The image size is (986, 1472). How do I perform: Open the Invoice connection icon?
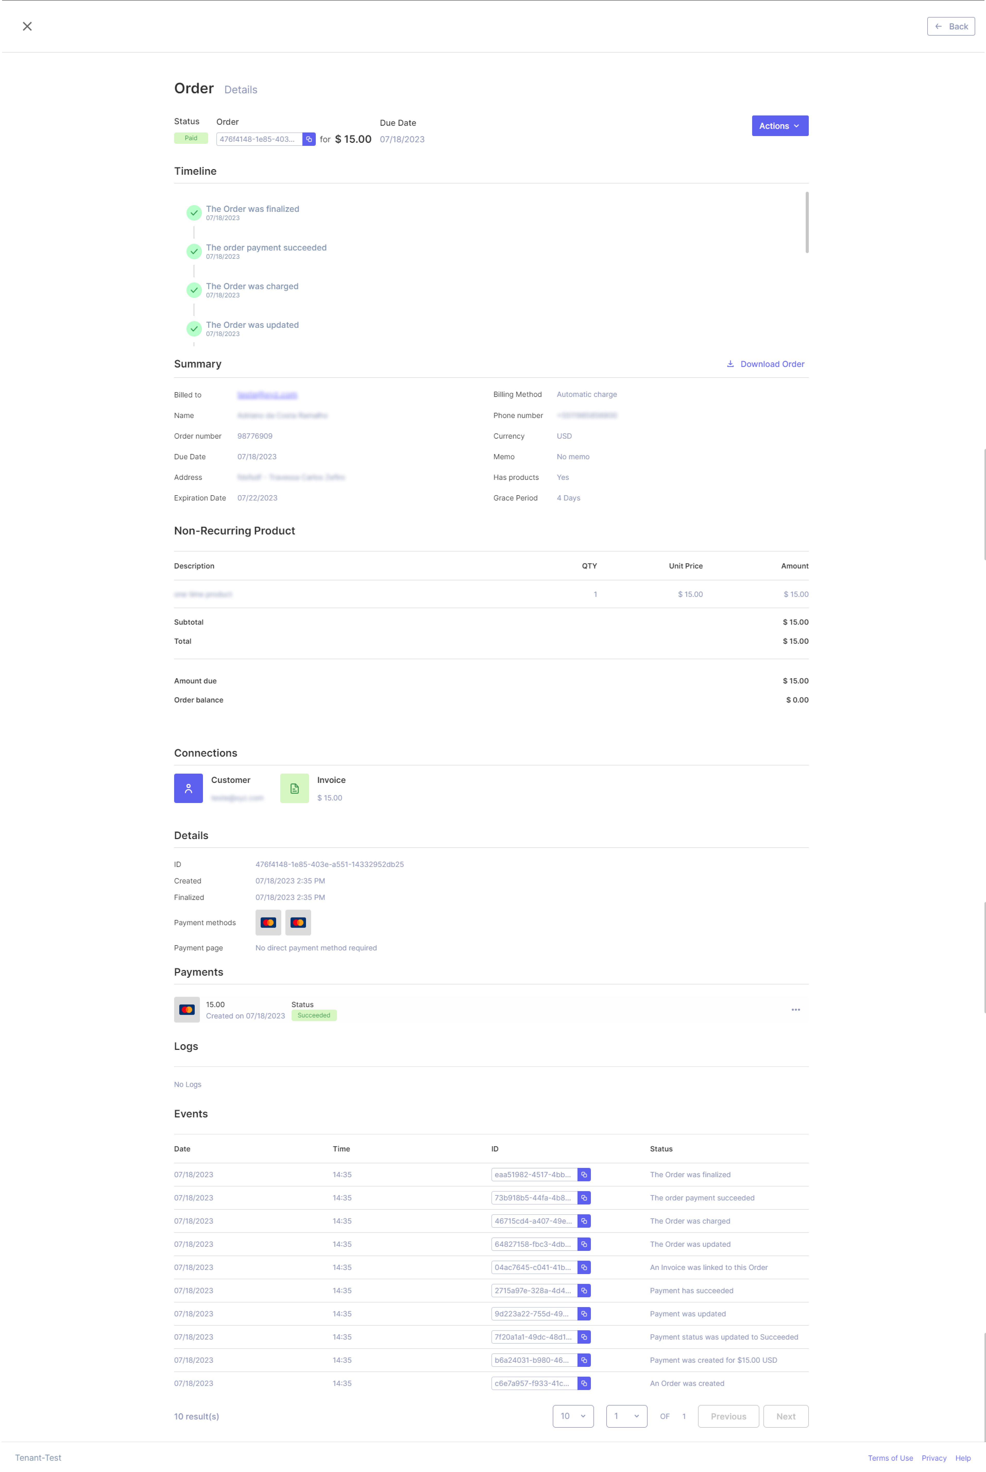click(294, 788)
